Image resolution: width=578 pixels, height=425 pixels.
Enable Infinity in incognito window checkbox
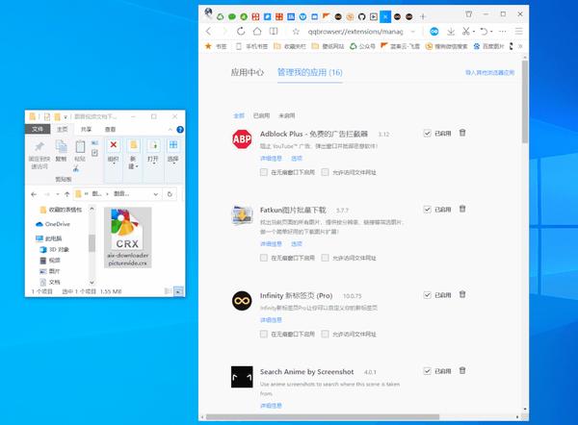(264, 334)
